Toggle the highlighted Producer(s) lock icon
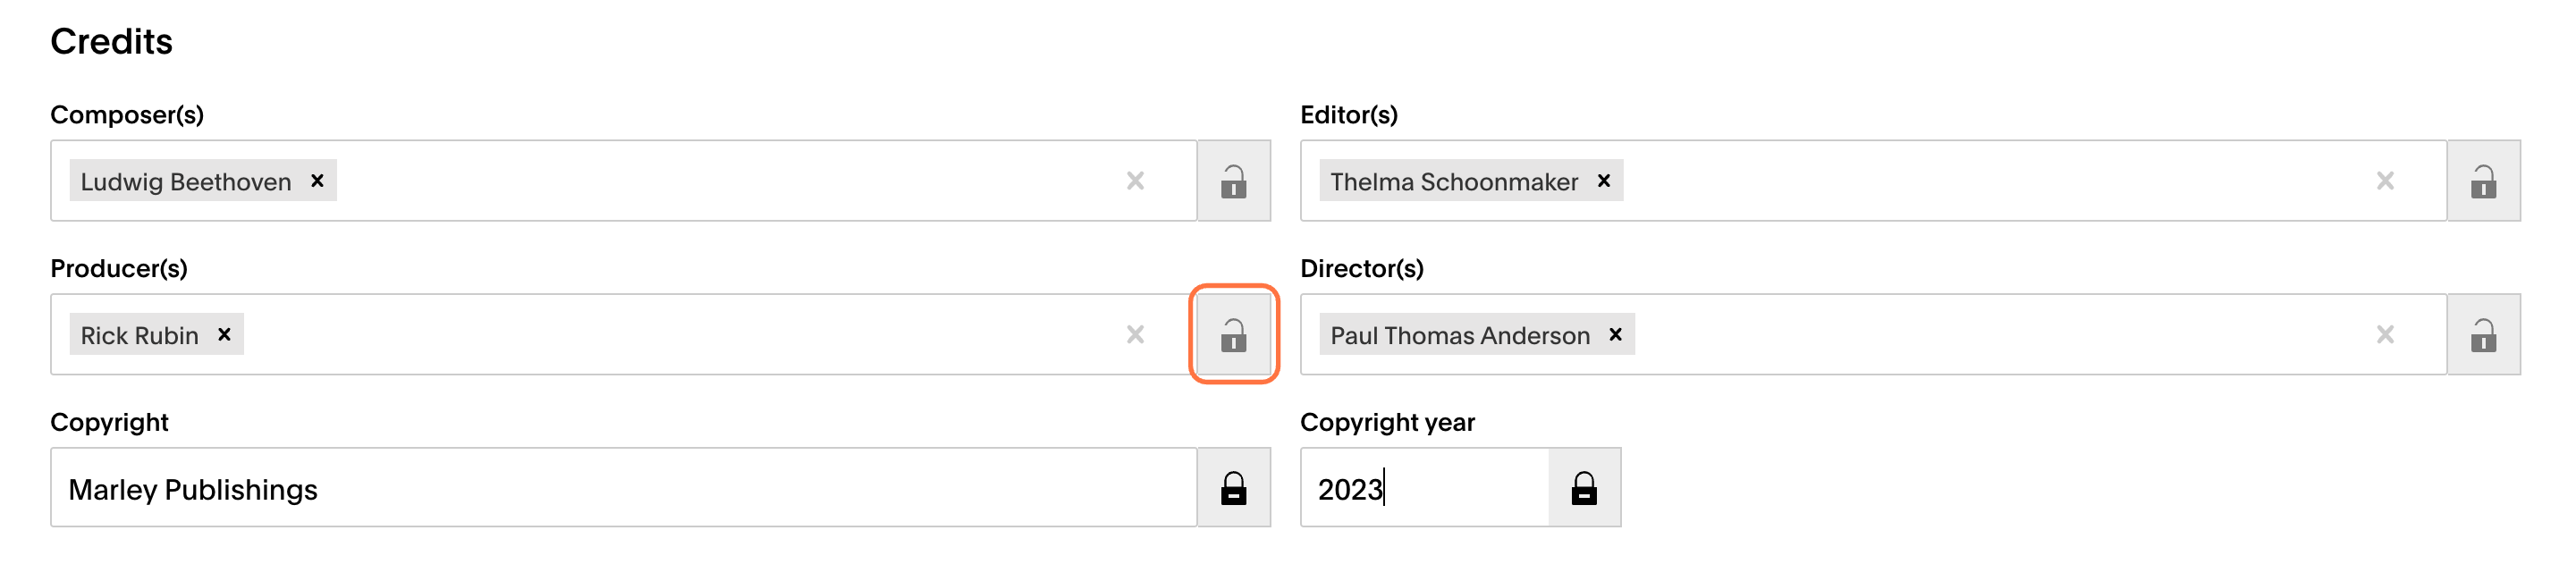 pos(1233,335)
